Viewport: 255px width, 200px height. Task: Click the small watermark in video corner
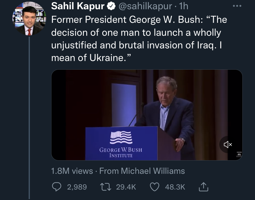pyautogui.click(x=239, y=155)
